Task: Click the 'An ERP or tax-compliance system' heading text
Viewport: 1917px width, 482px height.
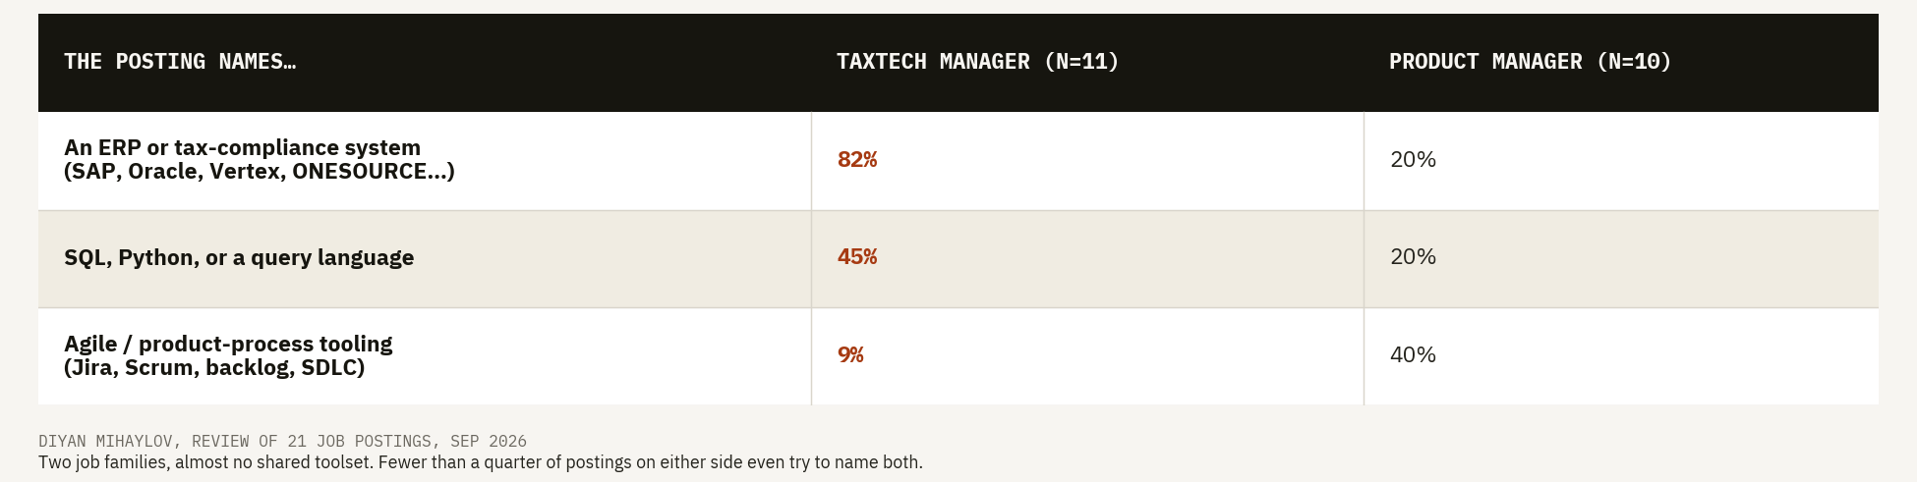Action: pyautogui.click(x=243, y=148)
